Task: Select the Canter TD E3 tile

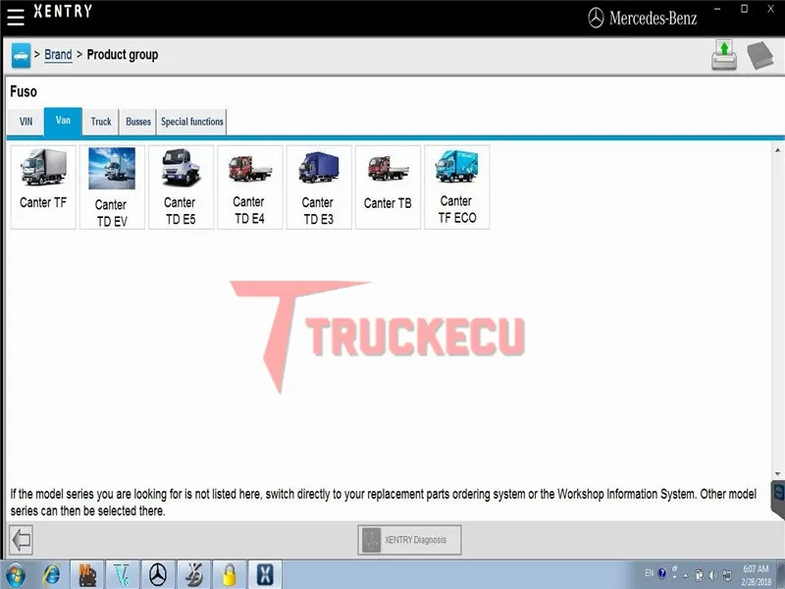Action: pyautogui.click(x=319, y=187)
